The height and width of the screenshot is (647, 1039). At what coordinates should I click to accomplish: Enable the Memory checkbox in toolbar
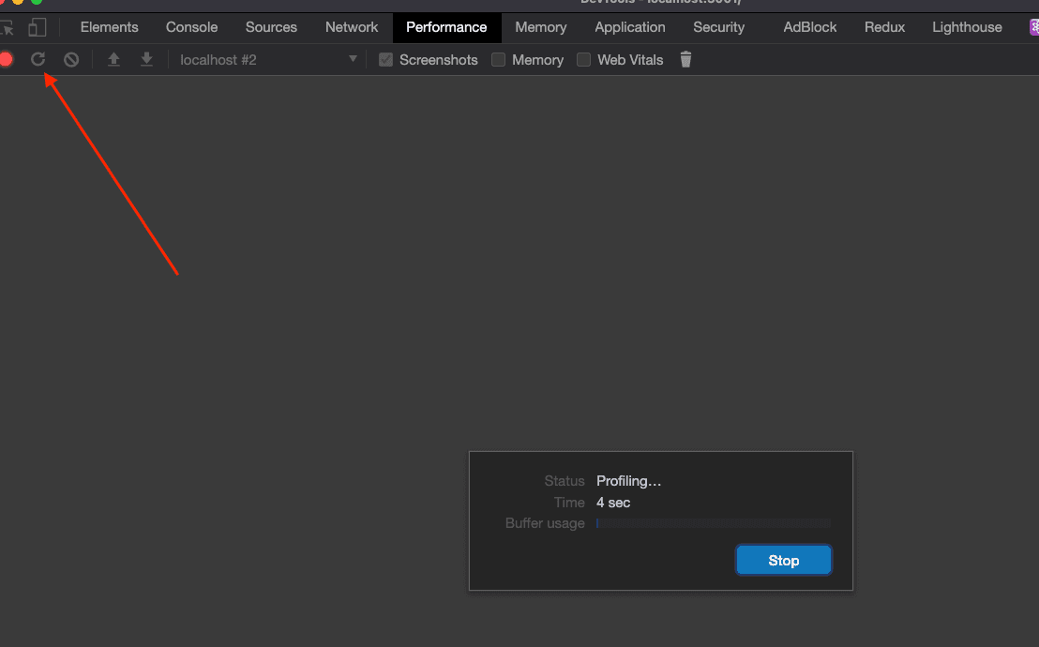point(498,60)
